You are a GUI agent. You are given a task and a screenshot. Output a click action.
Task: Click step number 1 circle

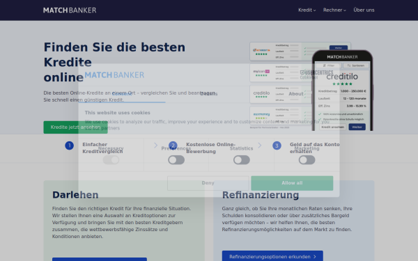69,145
